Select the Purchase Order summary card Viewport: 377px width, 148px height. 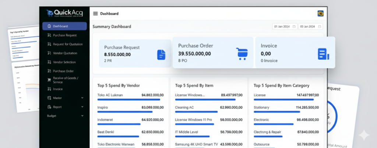coord(213,52)
